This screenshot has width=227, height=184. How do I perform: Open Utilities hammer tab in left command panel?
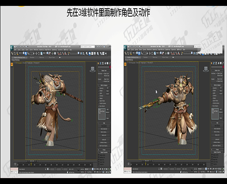[x=110, y=63]
